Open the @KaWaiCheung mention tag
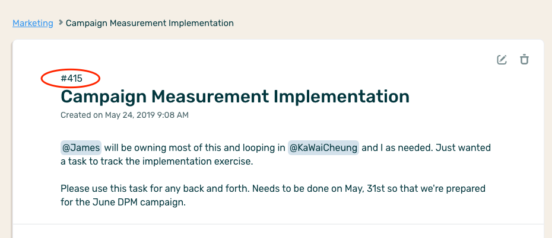Screen dimensions: 552x238 pyautogui.click(x=323, y=147)
